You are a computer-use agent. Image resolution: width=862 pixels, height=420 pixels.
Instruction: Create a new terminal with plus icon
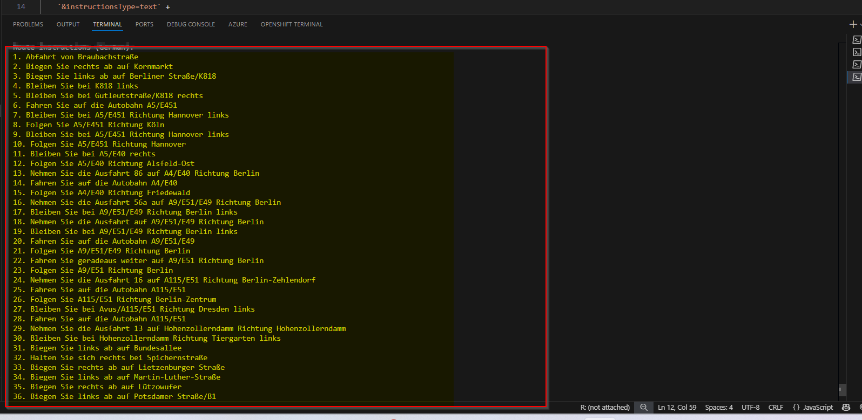(x=853, y=24)
